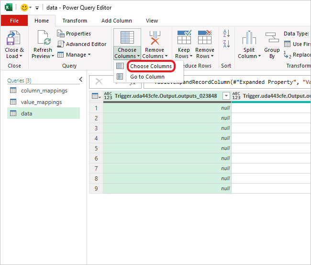The height and width of the screenshot is (265, 311).
Task: Expand the Manage dropdown
Action: coord(74,55)
